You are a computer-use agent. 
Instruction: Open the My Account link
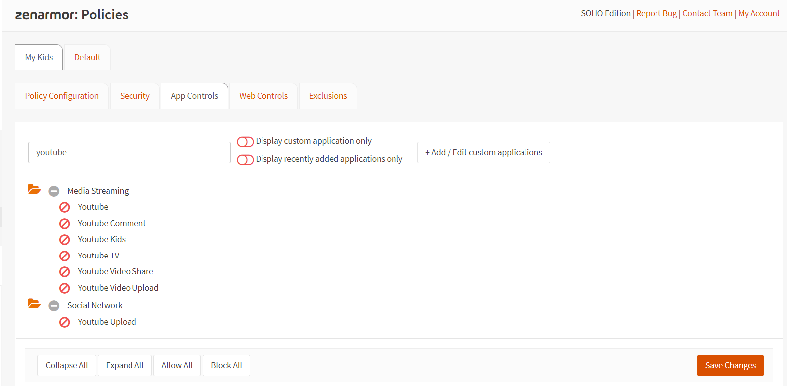pos(759,13)
